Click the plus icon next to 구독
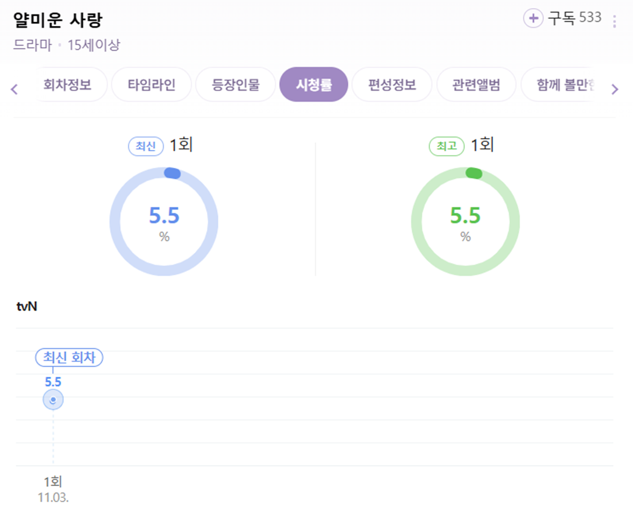 pyautogui.click(x=533, y=17)
